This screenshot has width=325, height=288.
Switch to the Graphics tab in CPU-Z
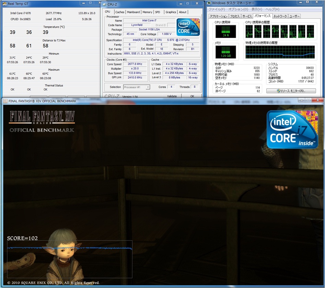171,12
